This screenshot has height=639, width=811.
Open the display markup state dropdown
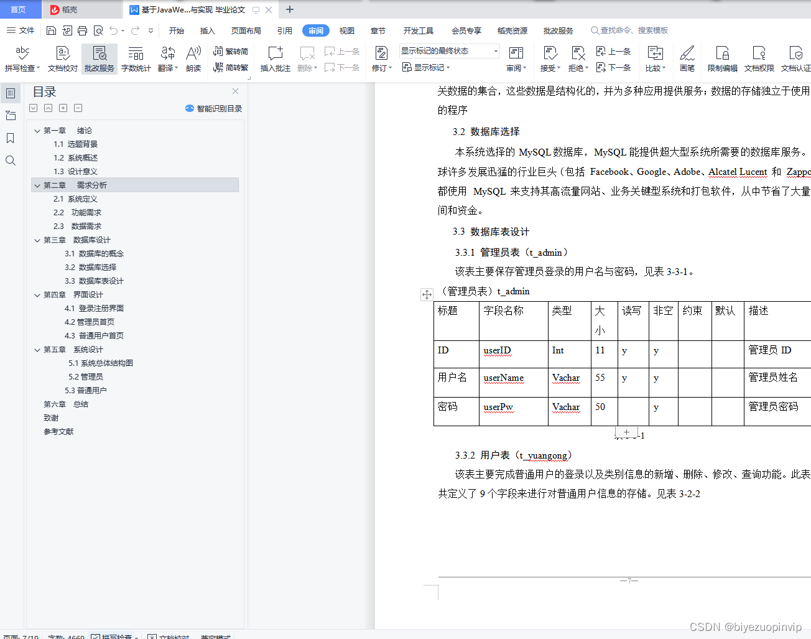point(450,51)
